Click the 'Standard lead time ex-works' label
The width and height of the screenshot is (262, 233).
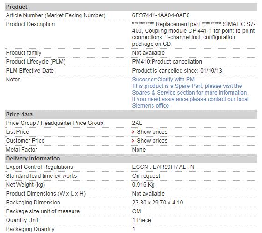[41, 176]
